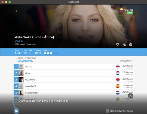147x114 pixels.
Task: Click the Brazil flag in row 6
Action: point(118,99)
